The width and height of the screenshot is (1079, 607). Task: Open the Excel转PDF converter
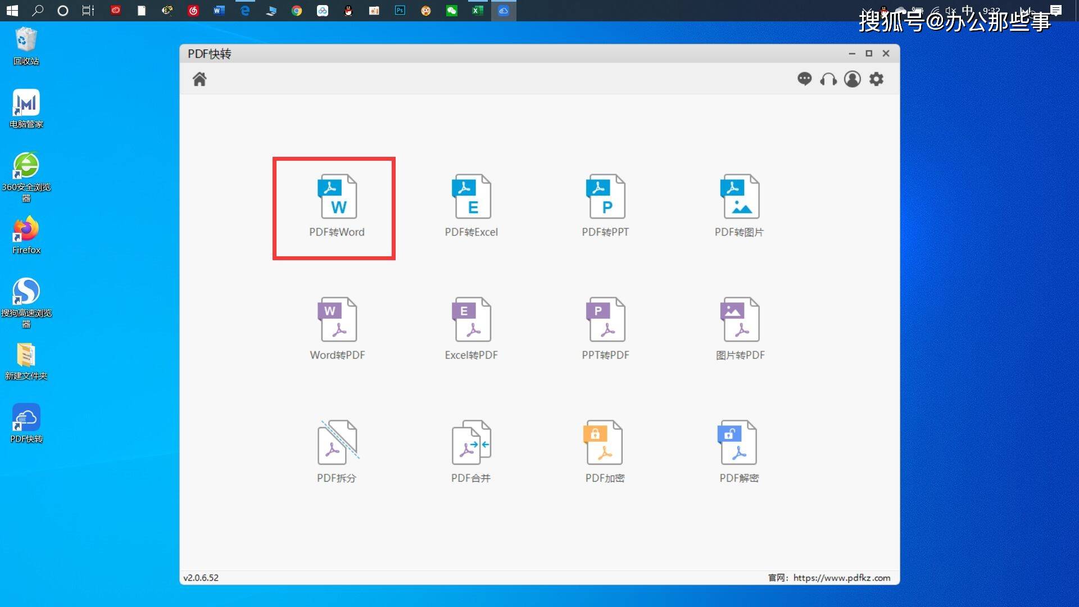[x=471, y=329]
